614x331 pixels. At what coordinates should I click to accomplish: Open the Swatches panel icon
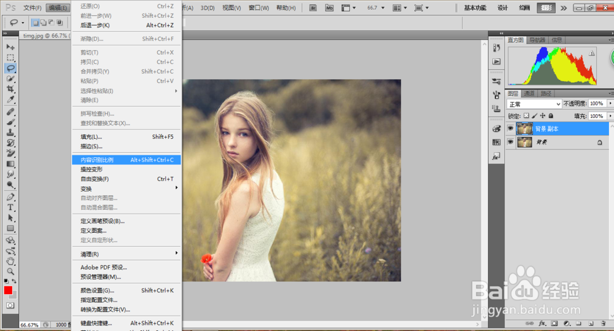[496, 142]
